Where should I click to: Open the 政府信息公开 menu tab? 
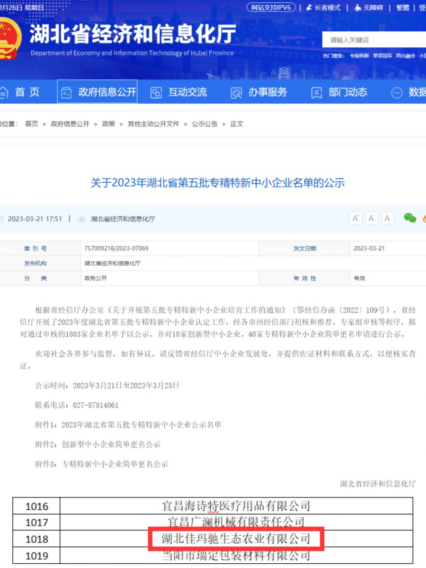(x=97, y=92)
